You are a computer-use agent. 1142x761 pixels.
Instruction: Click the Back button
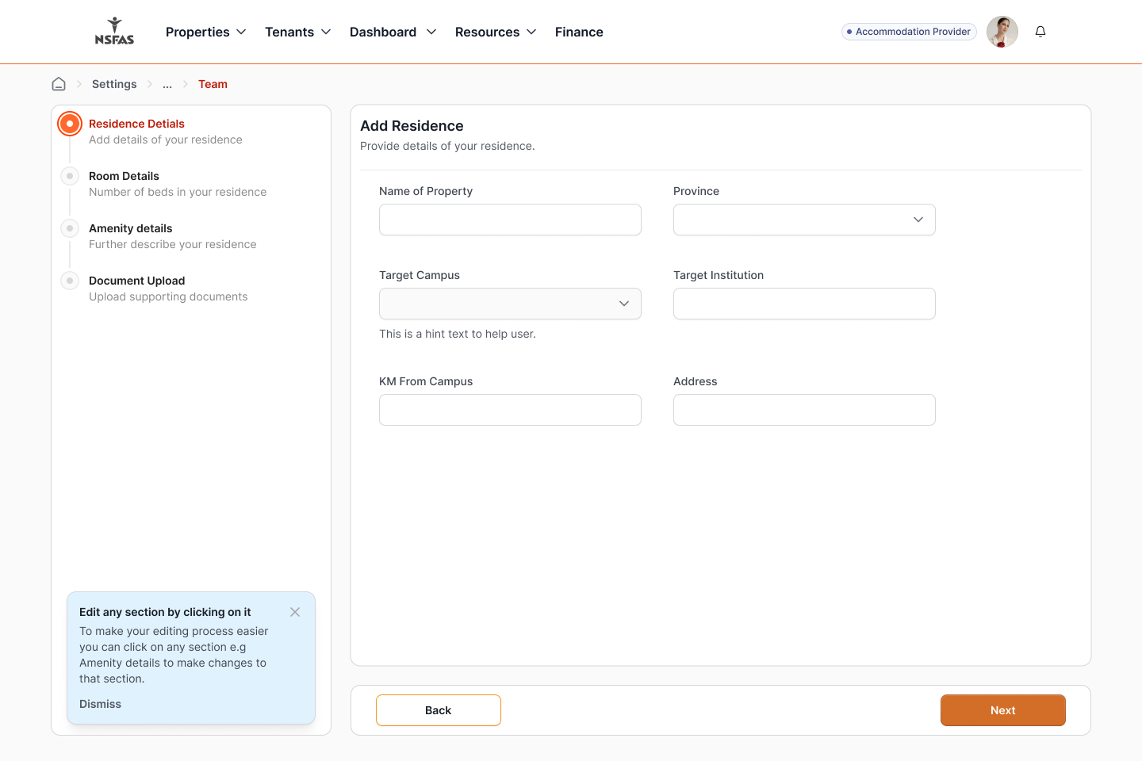point(438,710)
